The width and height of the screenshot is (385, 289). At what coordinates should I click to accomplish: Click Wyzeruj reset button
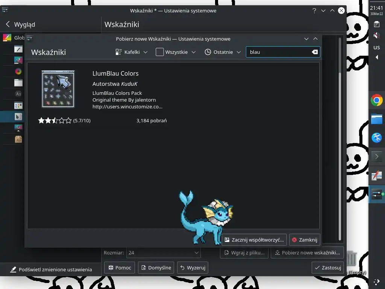click(x=193, y=268)
